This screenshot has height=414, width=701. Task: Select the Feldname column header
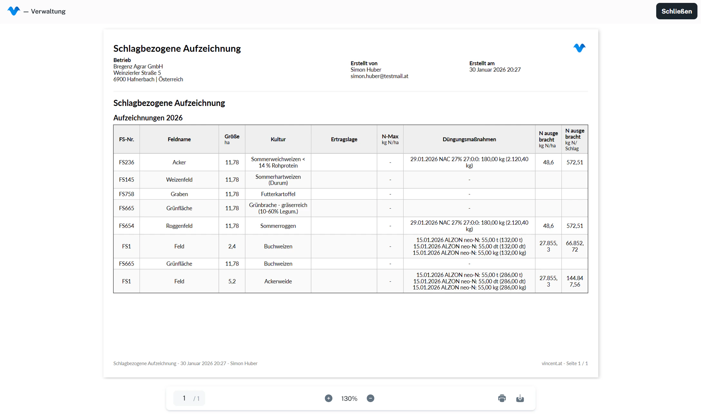[x=179, y=139]
